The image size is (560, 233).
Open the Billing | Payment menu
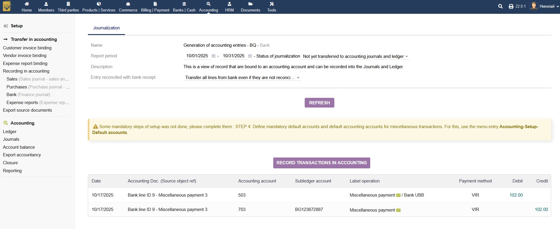click(155, 7)
